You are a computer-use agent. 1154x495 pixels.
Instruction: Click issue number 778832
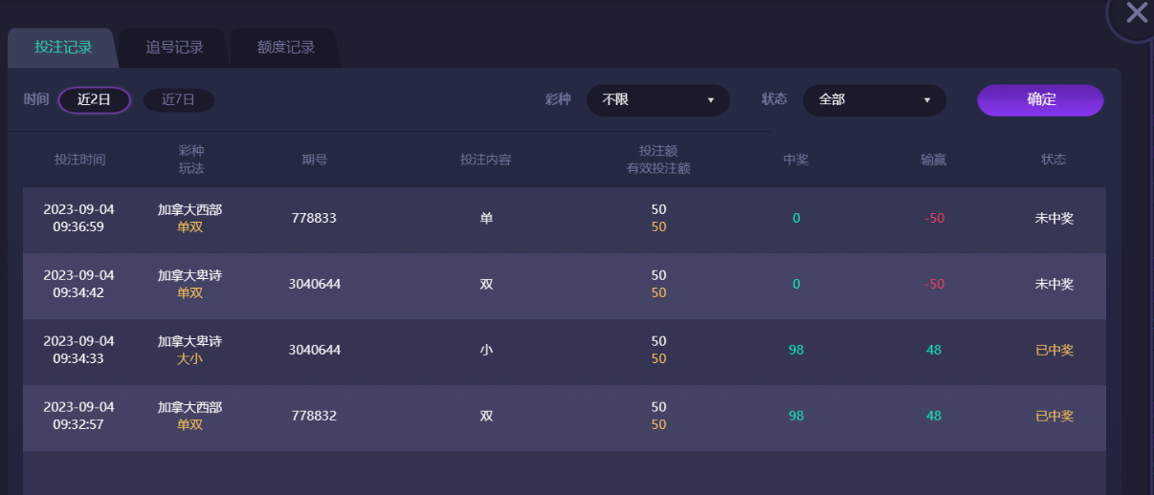(314, 416)
